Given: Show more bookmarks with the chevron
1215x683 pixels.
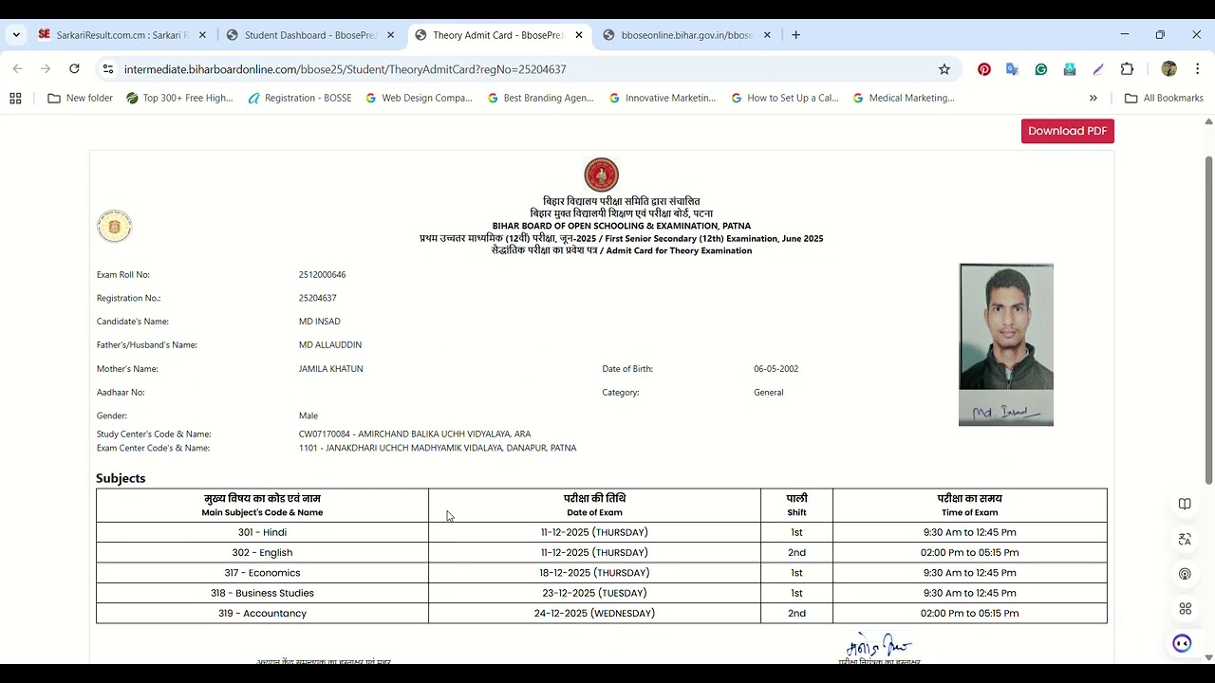Looking at the screenshot, I should coord(1093,98).
